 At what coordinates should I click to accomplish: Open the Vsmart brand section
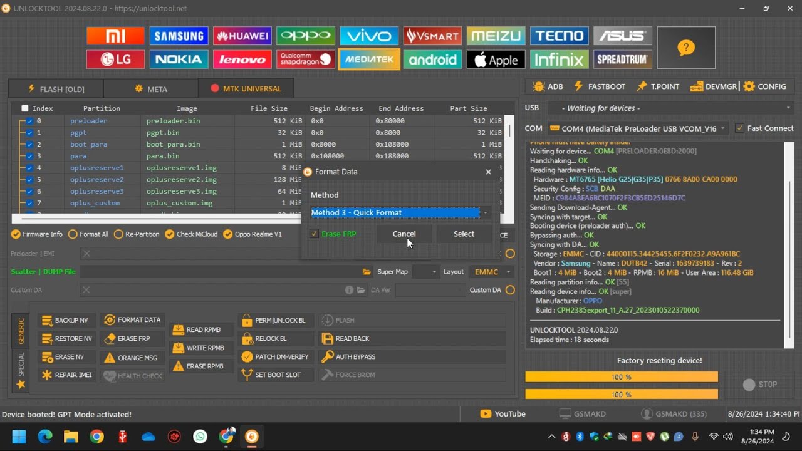click(432, 36)
